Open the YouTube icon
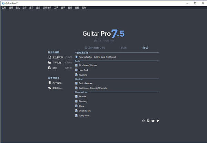Screen dimensions: 207x143 click(153, 121)
